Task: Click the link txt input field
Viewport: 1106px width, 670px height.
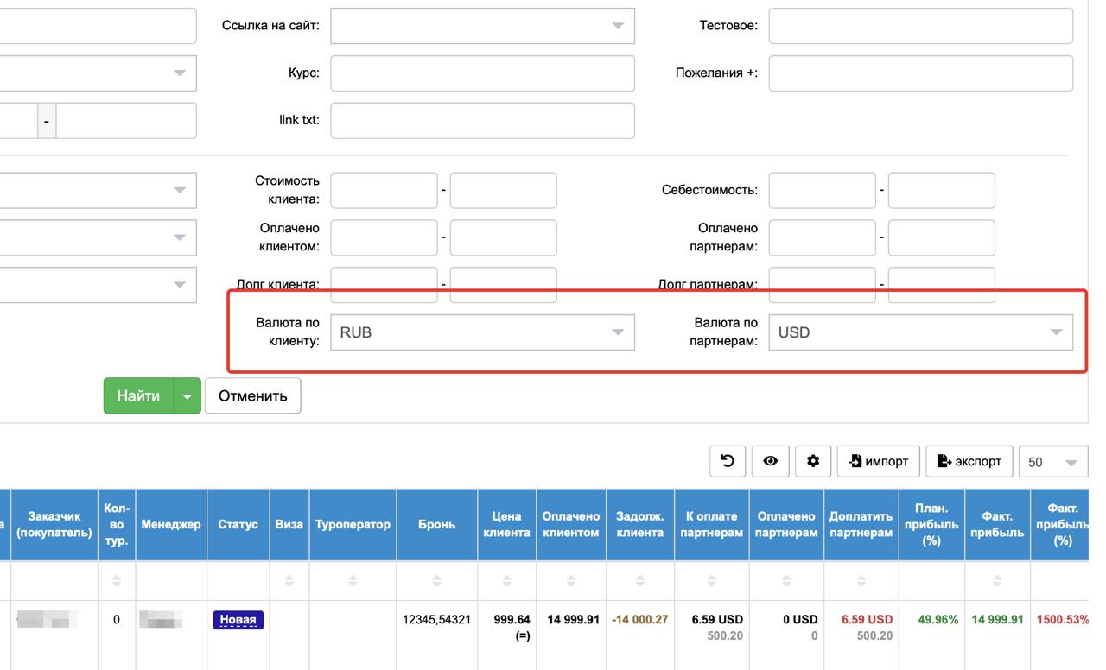Action: tap(482, 121)
